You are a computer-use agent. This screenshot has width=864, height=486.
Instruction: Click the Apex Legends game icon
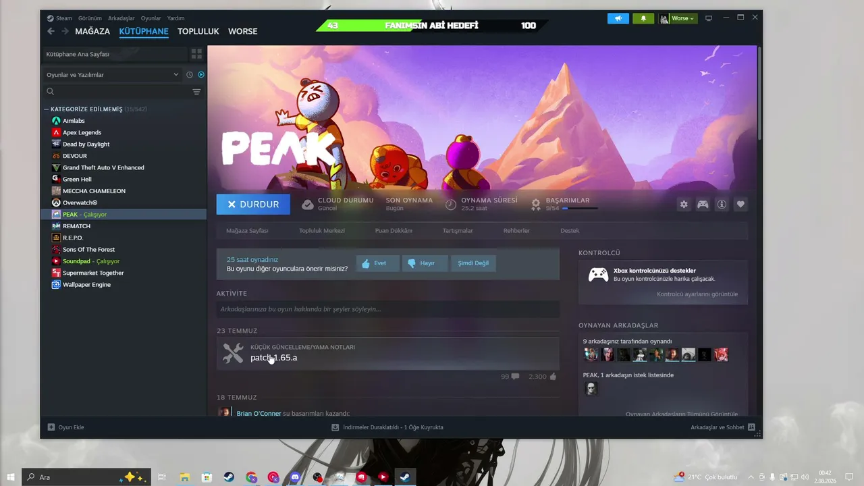pyautogui.click(x=56, y=132)
